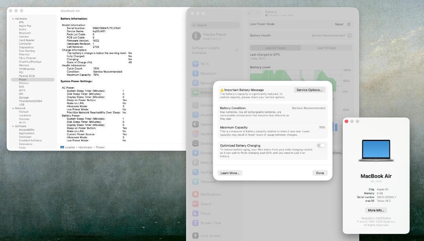Image resolution: width=424 pixels, height=241 pixels.
Task: Click Hardware in System Information path bar
Action: [x=85, y=148]
